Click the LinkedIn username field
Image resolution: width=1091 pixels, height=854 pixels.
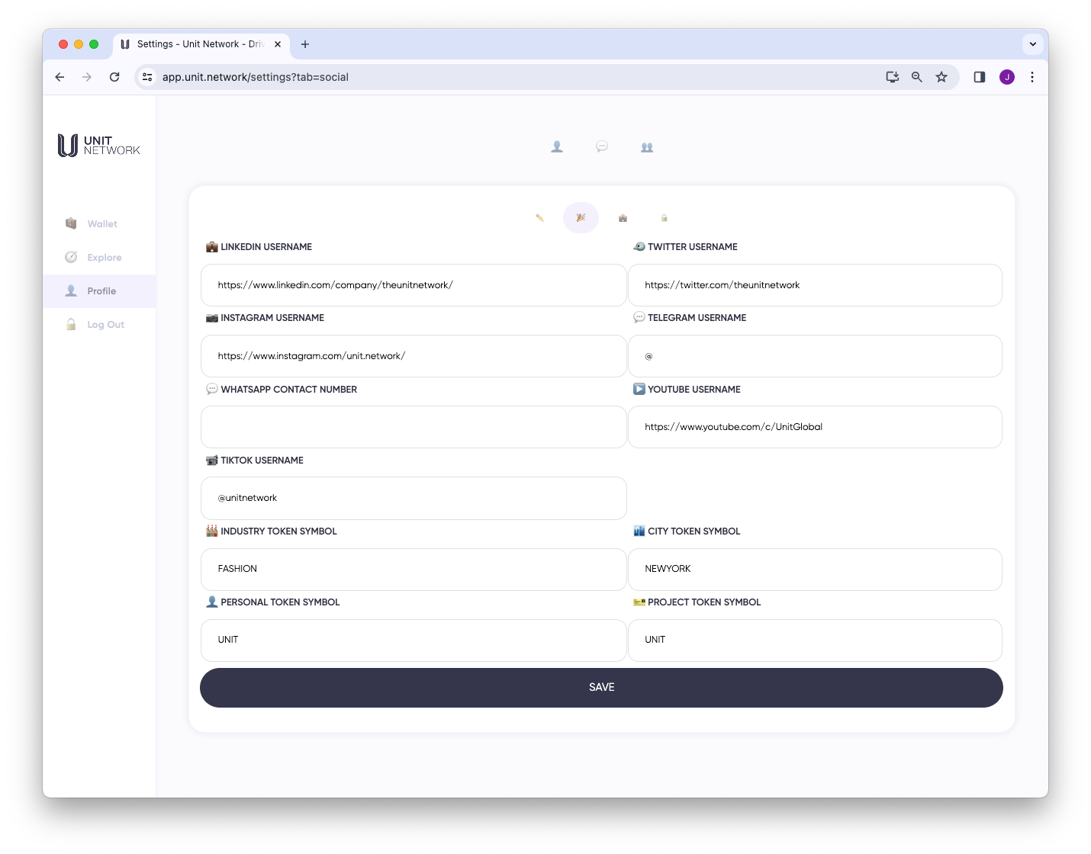pyautogui.click(x=414, y=285)
